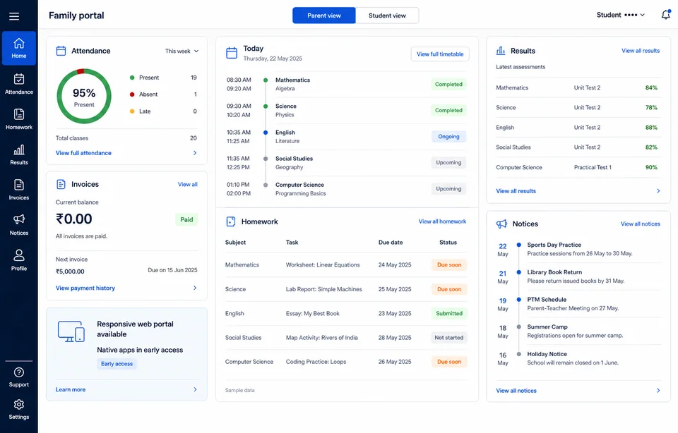Image resolution: width=678 pixels, height=433 pixels.
Task: Switch to Student view
Action: pos(387,16)
